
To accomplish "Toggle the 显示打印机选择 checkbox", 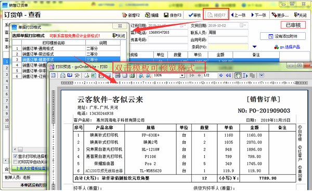I will point(15,156).
